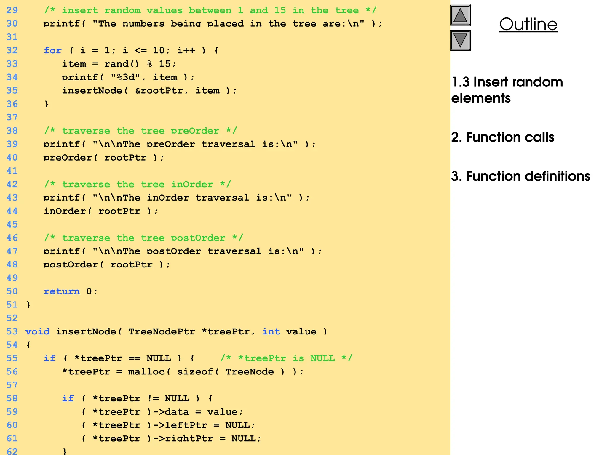Click the up arrow navigation button
607x455 pixels.
tap(460, 15)
